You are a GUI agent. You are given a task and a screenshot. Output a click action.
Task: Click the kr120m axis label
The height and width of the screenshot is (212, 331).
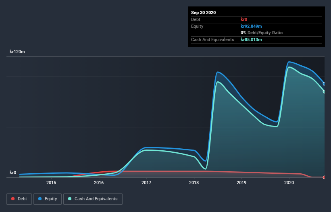click(x=17, y=52)
